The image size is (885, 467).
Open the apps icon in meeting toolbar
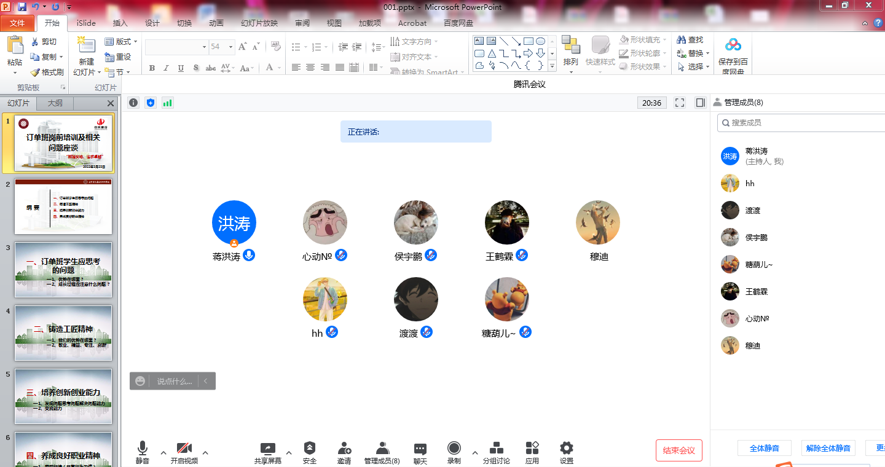pyautogui.click(x=532, y=449)
